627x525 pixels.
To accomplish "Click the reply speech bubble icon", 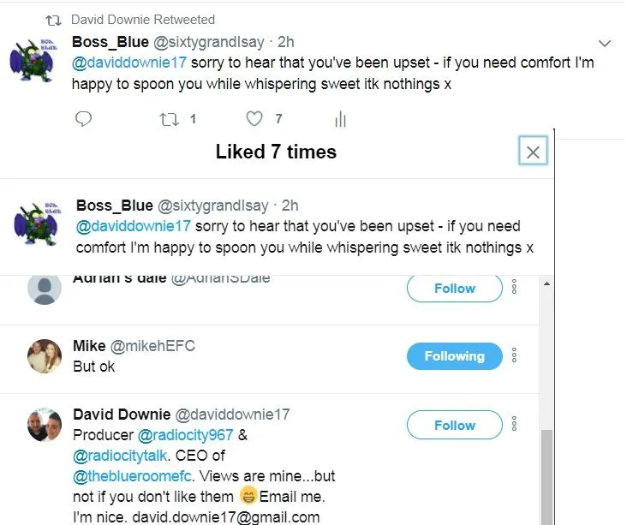I will (83, 119).
